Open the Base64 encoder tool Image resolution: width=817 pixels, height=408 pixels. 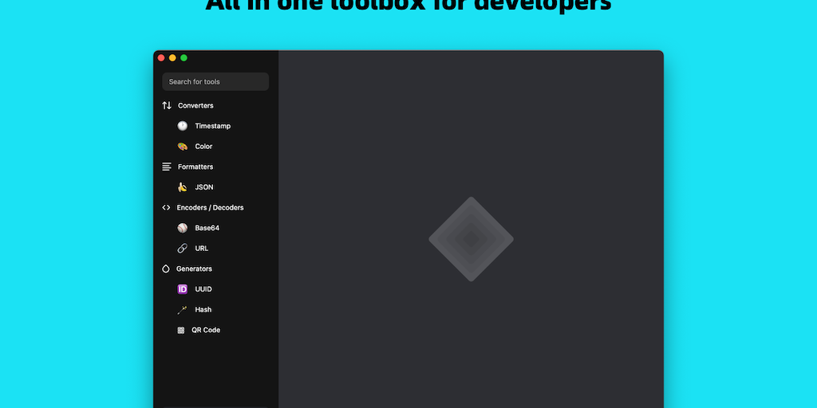pyautogui.click(x=207, y=228)
